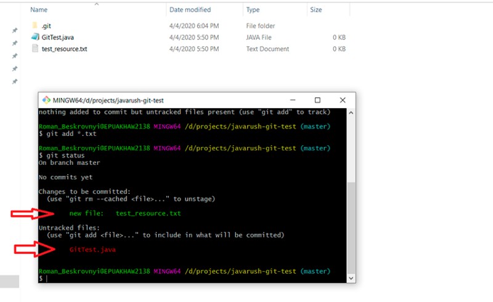Viewport: 493px width, 302px height.
Task: Sort files by the Type column
Action: tap(253, 10)
